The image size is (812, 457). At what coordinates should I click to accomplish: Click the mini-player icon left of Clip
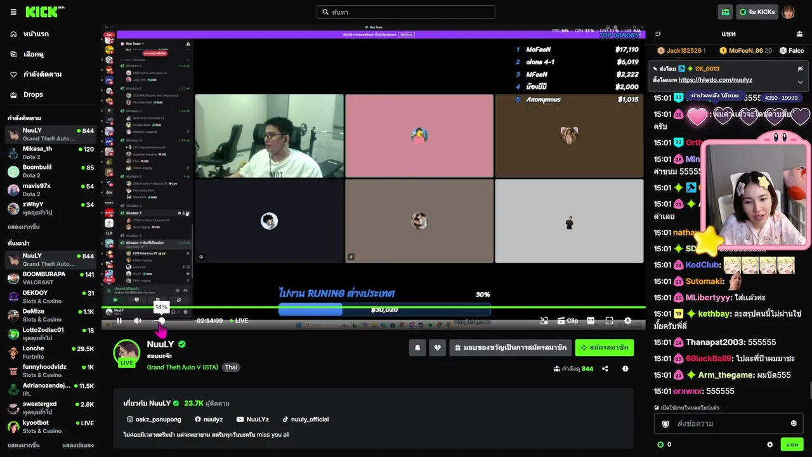click(544, 321)
